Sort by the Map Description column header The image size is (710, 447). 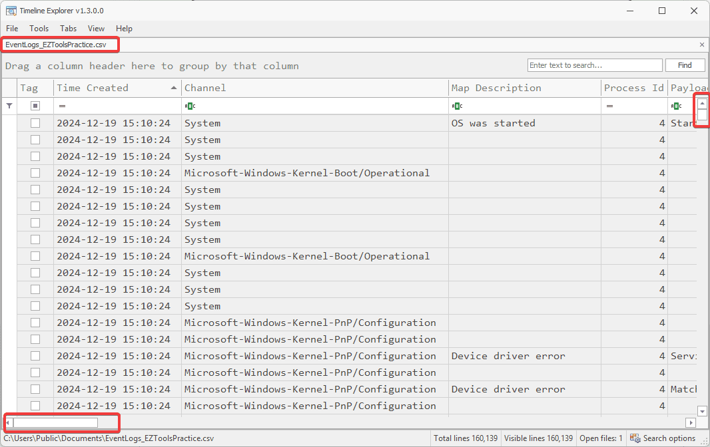524,88
